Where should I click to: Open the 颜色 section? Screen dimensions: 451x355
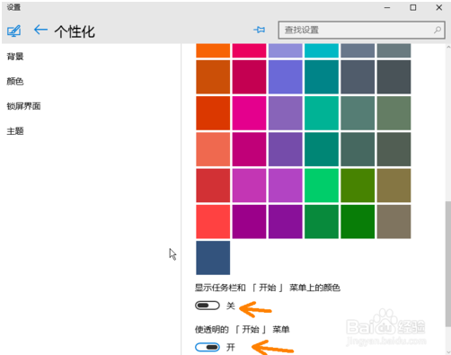tap(15, 81)
